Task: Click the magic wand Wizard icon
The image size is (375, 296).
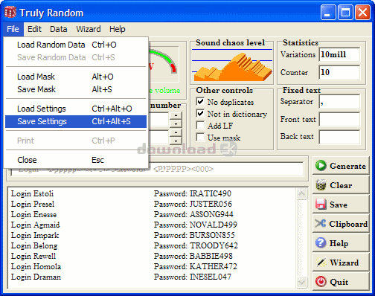Action: 321,263
